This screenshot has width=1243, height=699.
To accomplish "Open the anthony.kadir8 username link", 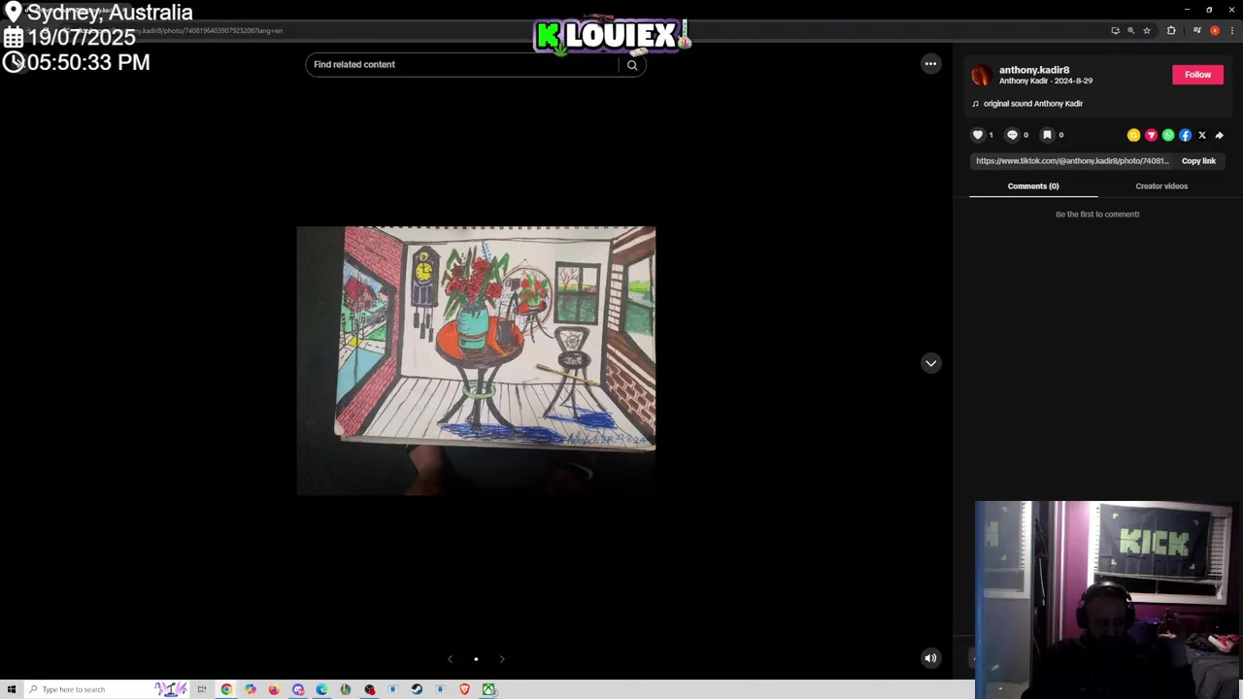I will click(x=1034, y=70).
